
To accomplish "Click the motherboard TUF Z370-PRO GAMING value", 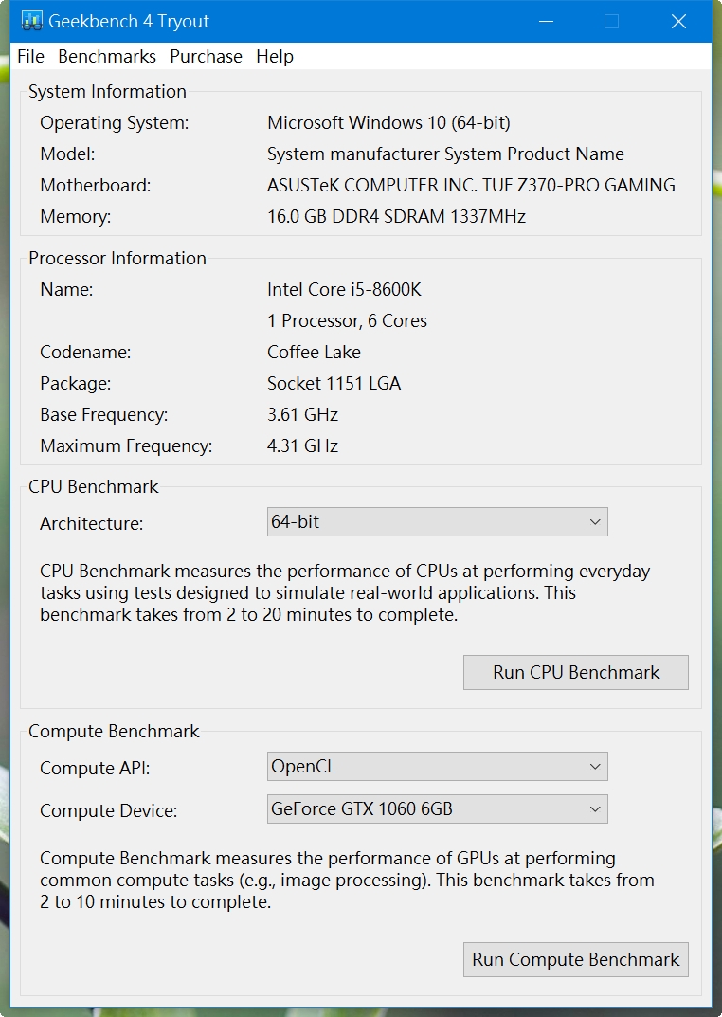I will (x=471, y=186).
